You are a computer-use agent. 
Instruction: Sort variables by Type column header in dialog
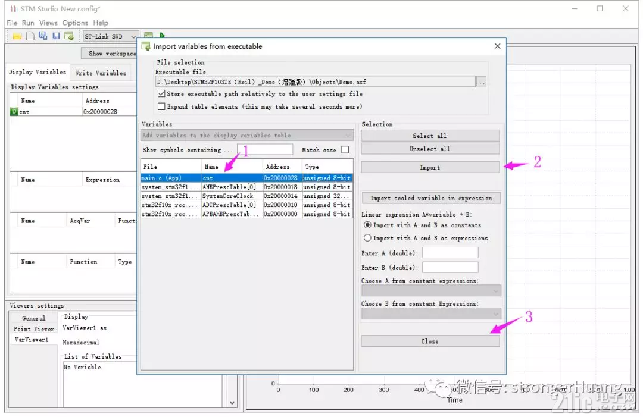coord(327,167)
